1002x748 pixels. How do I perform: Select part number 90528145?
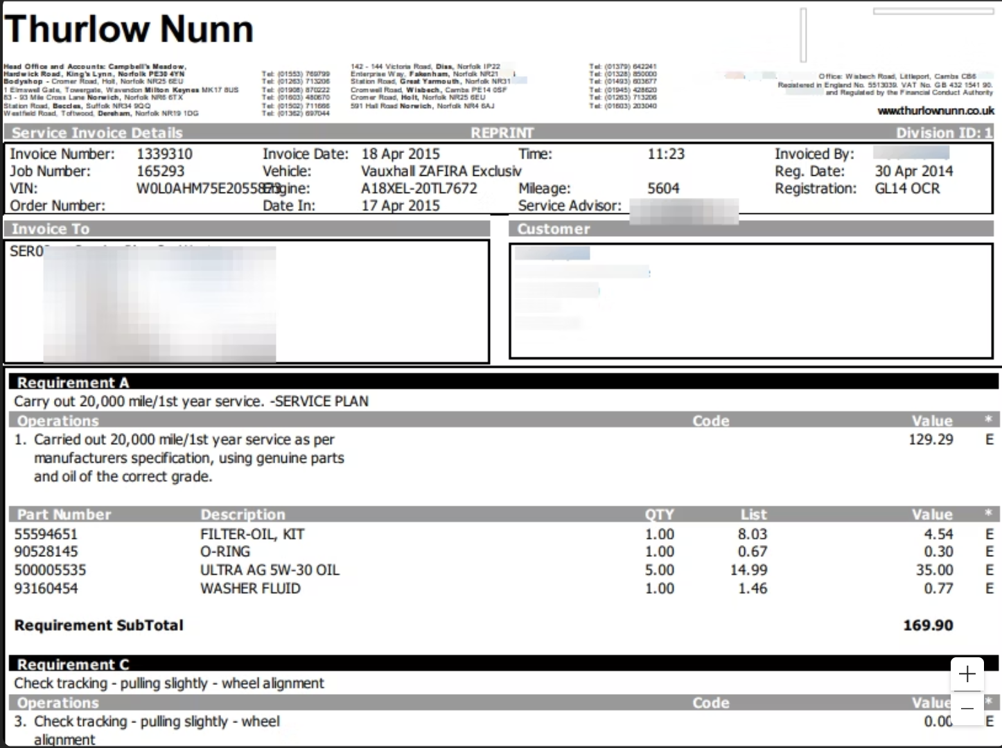click(x=46, y=551)
